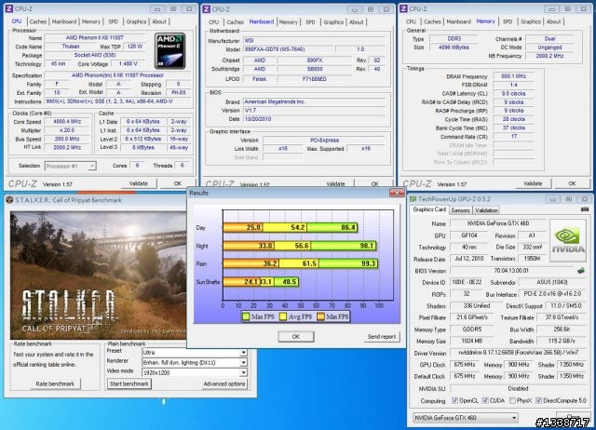Click OK in the CPU-Z Memory window
This screenshot has width=596, height=430.
[572, 183]
